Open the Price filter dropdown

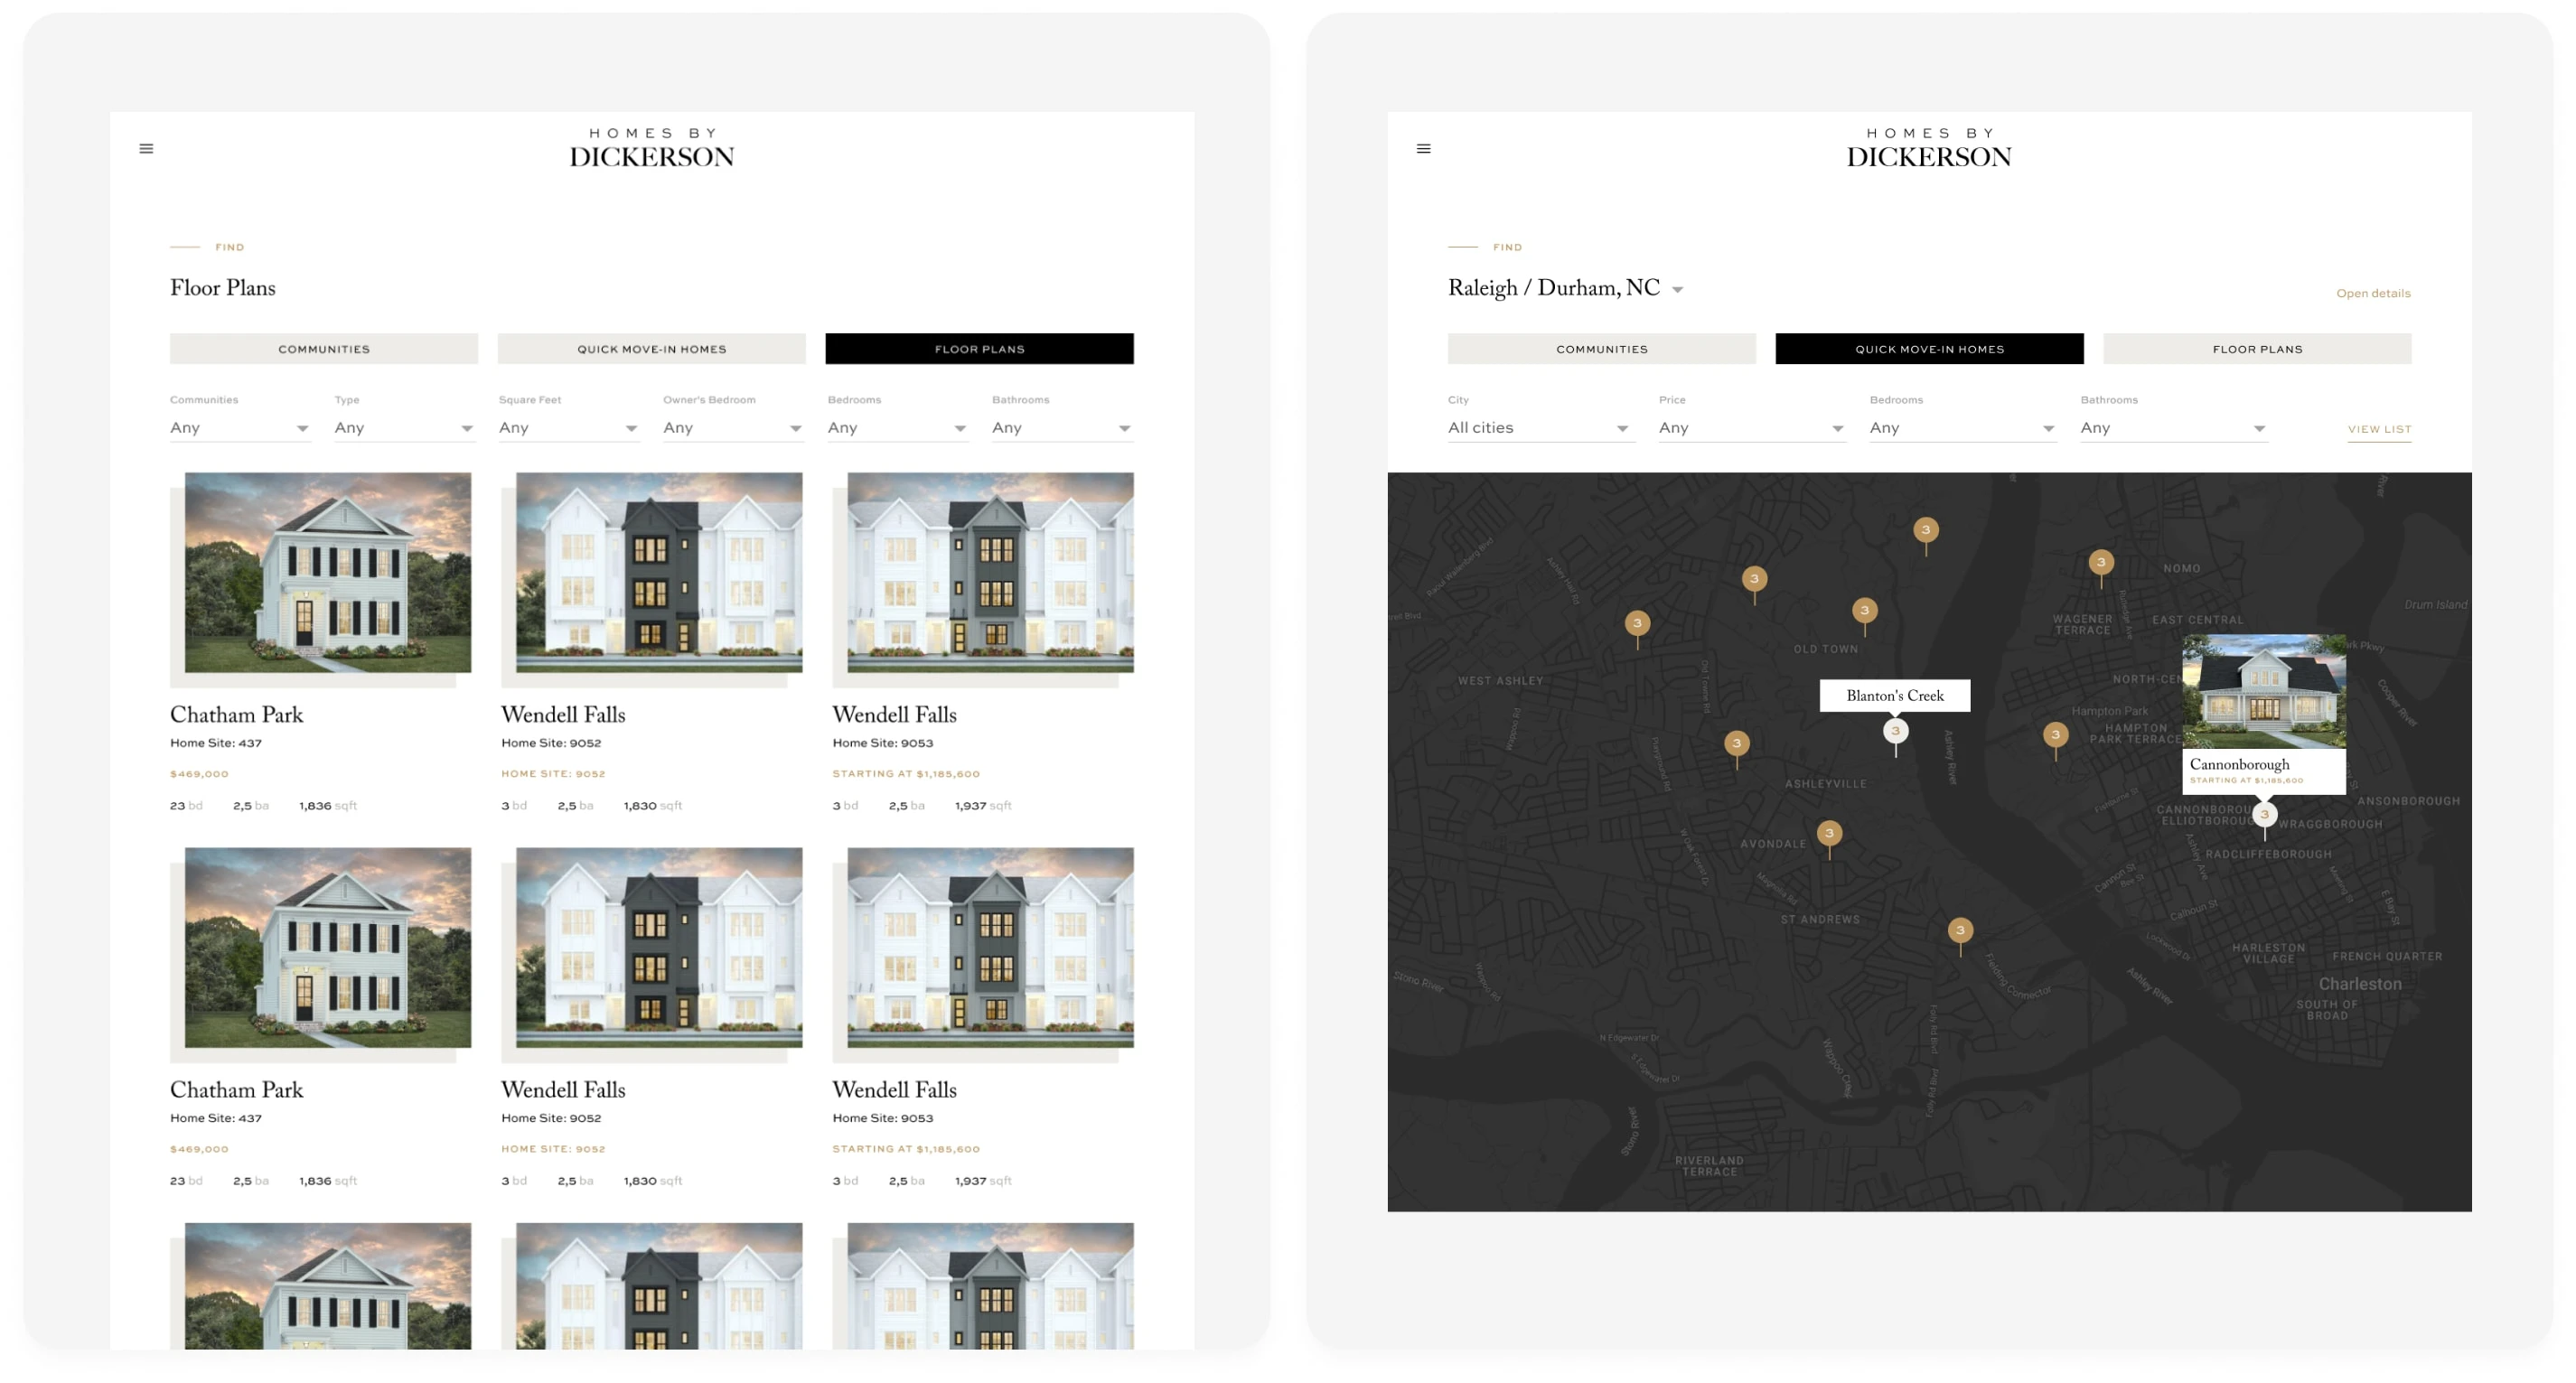pyautogui.click(x=1751, y=428)
